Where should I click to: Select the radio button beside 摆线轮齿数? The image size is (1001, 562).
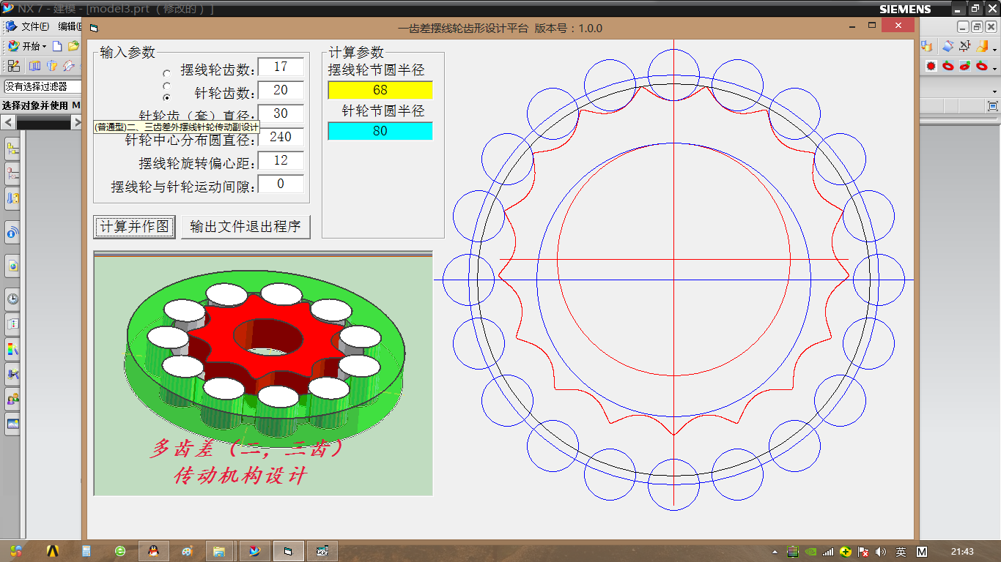tap(167, 74)
